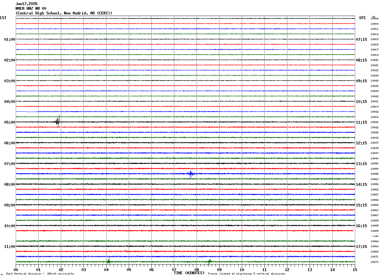Click the '11:00' CST hour label
The height and width of the screenshot is (278, 380).
coord(10,247)
